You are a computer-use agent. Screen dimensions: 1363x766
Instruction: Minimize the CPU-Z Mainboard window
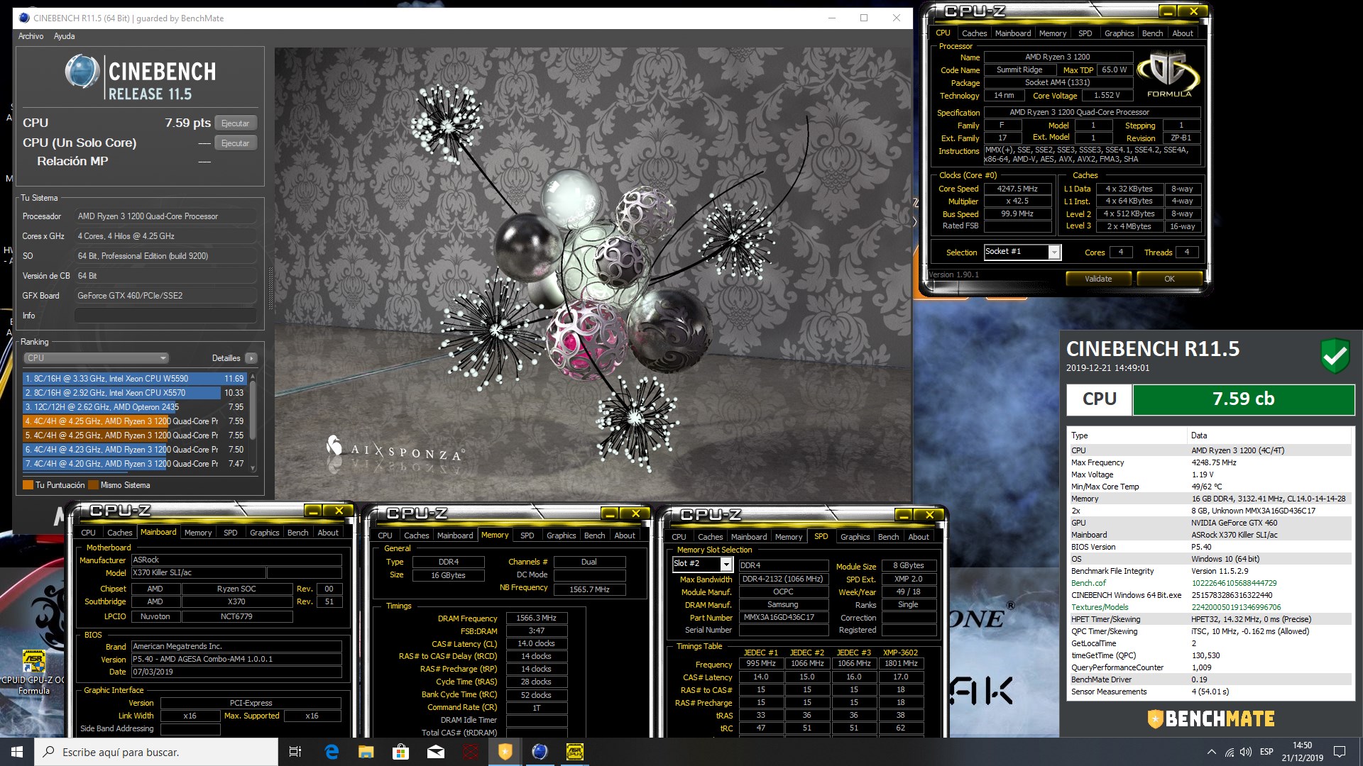(313, 511)
